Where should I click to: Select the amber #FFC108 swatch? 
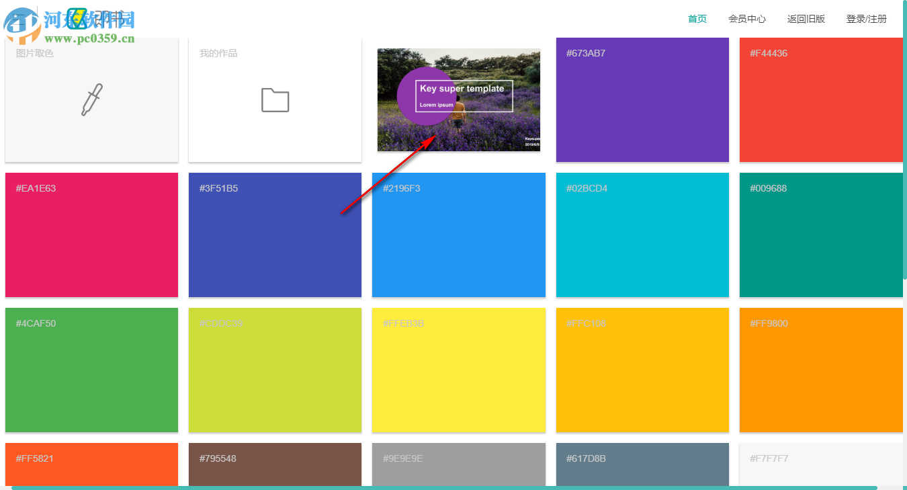[642, 370]
